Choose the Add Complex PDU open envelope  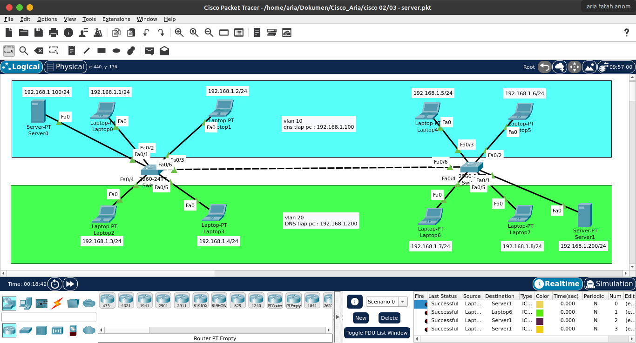164,51
